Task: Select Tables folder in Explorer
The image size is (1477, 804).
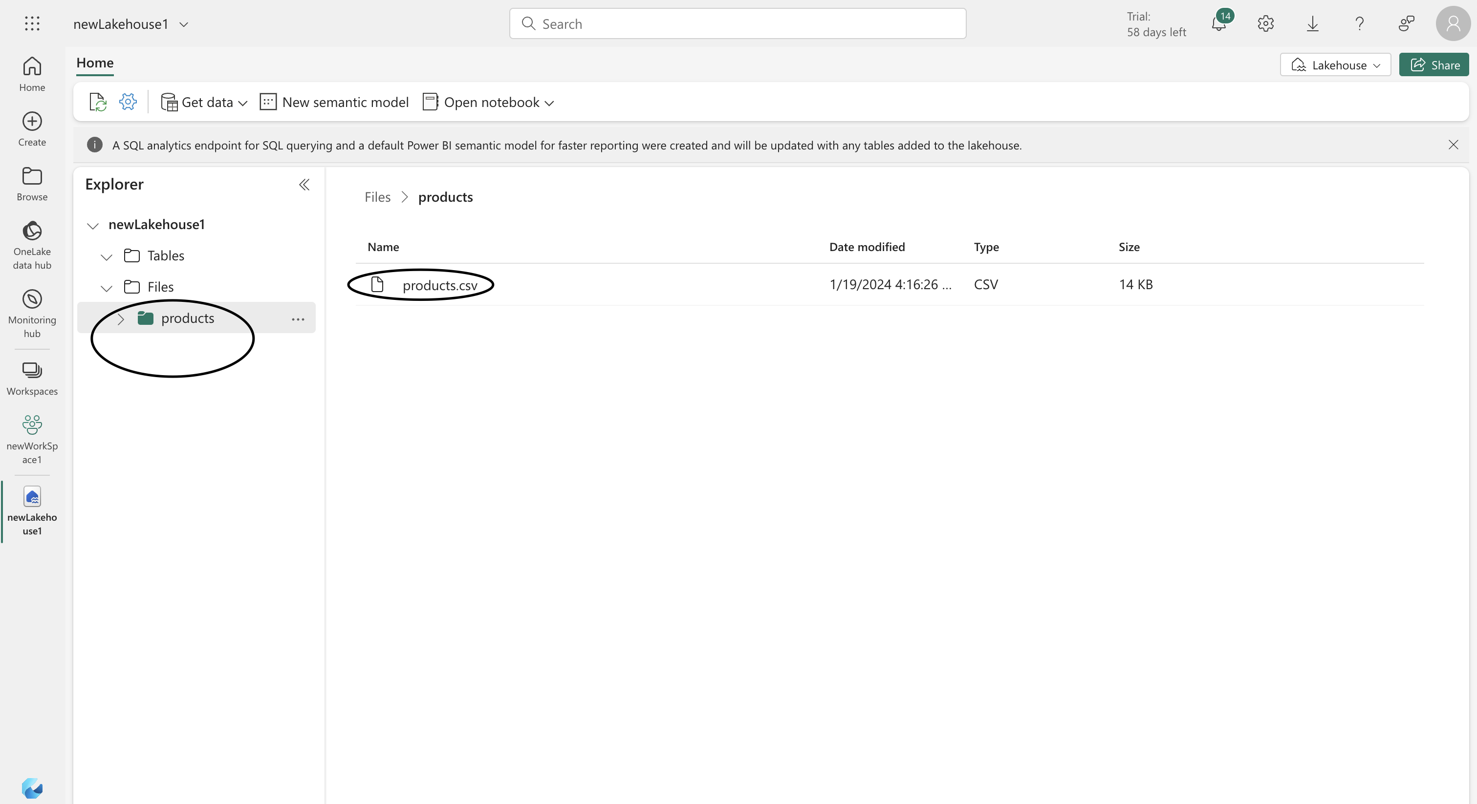Action: tap(166, 255)
